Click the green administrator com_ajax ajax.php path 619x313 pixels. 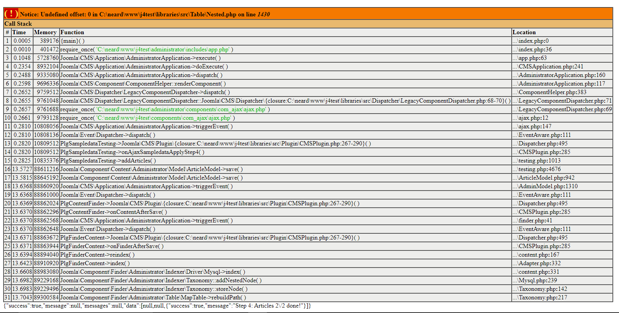(x=181, y=109)
